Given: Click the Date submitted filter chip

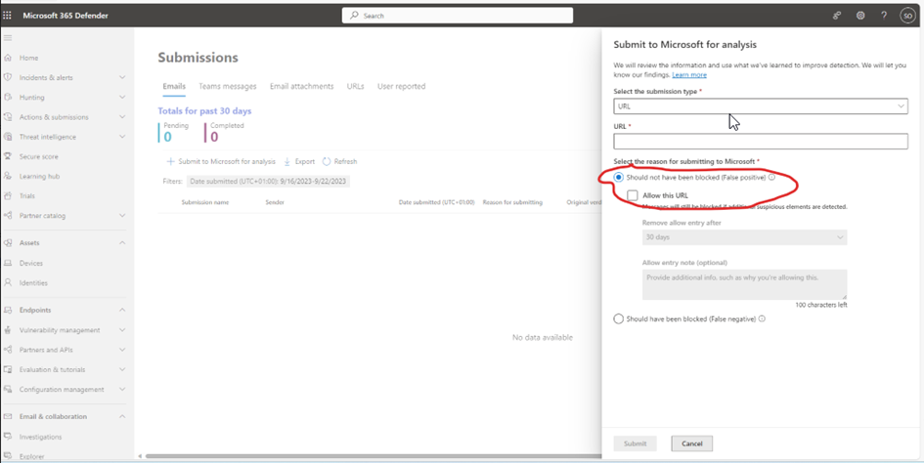Looking at the screenshot, I should click(x=268, y=182).
